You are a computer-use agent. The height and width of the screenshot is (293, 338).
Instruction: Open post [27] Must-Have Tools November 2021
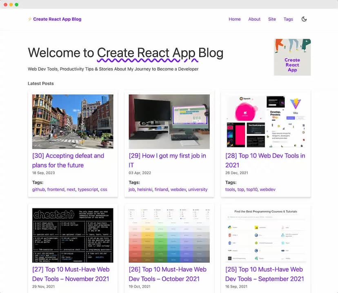point(71,274)
